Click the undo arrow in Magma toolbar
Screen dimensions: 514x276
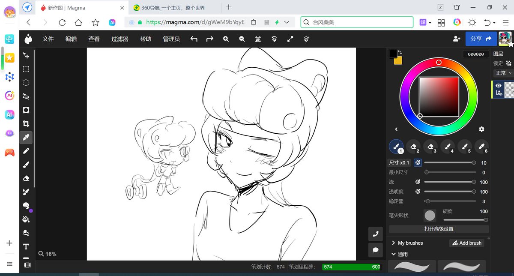pyautogui.click(x=194, y=39)
